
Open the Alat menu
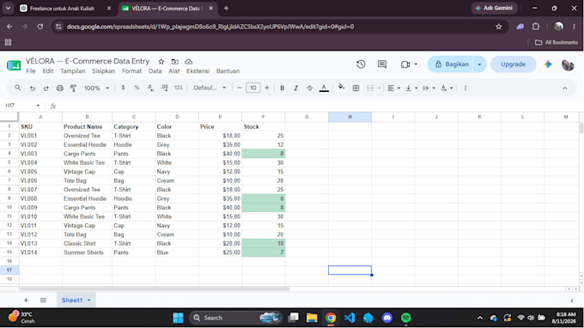[x=174, y=71]
